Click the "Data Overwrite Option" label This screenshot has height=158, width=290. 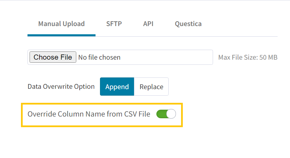point(61,86)
